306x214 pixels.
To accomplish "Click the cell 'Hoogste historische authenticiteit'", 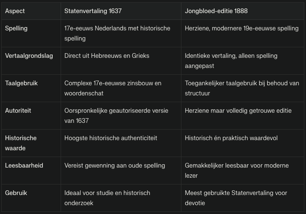I will pyautogui.click(x=111, y=138).
